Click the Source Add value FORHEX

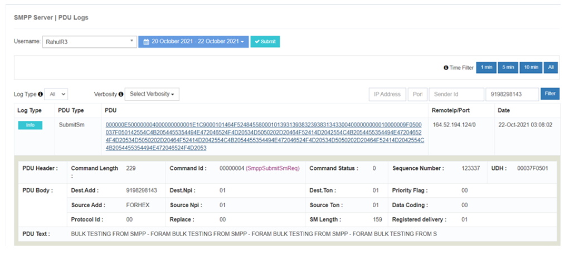coord(138,205)
